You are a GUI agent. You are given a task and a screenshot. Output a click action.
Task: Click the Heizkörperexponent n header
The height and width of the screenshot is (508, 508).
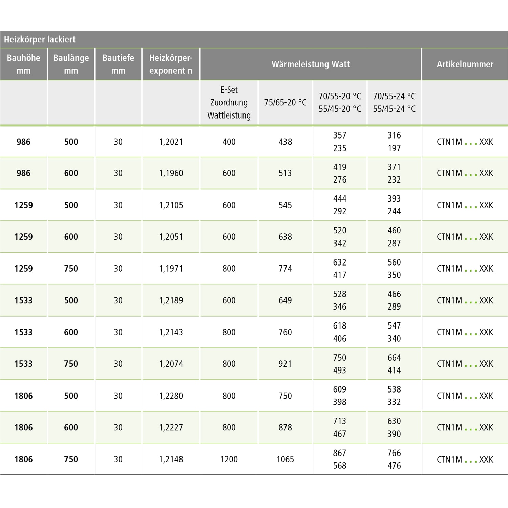tap(171, 64)
